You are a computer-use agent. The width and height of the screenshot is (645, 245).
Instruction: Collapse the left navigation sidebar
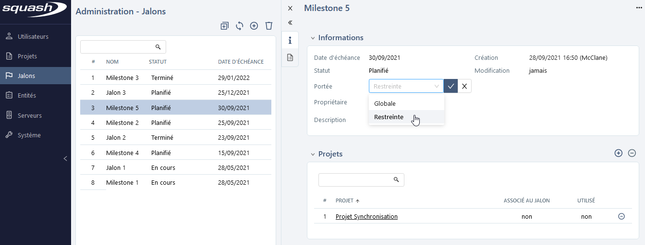pyautogui.click(x=65, y=158)
